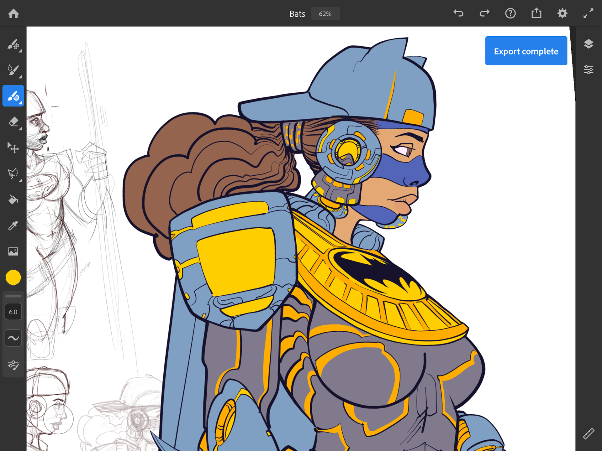Viewport: 602px width, 451px height.
Task: Select the Eyedropper tool
Action: pos(13,225)
